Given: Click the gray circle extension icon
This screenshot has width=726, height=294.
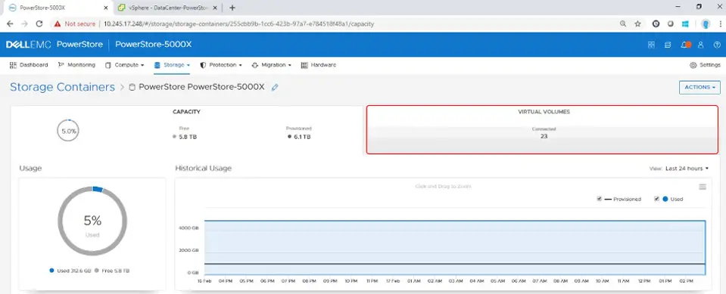Looking at the screenshot, I should tap(670, 23).
